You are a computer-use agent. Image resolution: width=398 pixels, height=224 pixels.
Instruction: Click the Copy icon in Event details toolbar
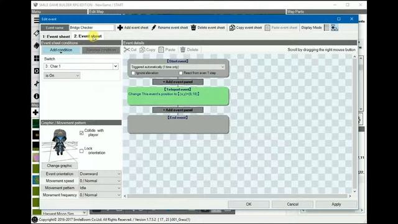(142, 50)
